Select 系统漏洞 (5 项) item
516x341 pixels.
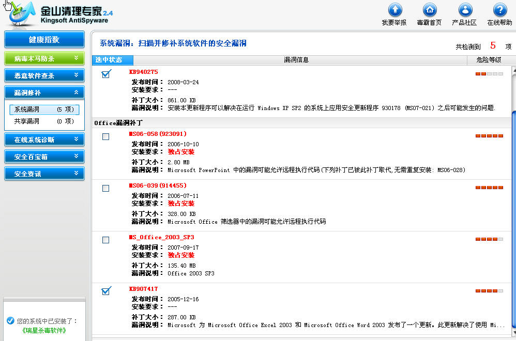[x=44, y=110]
